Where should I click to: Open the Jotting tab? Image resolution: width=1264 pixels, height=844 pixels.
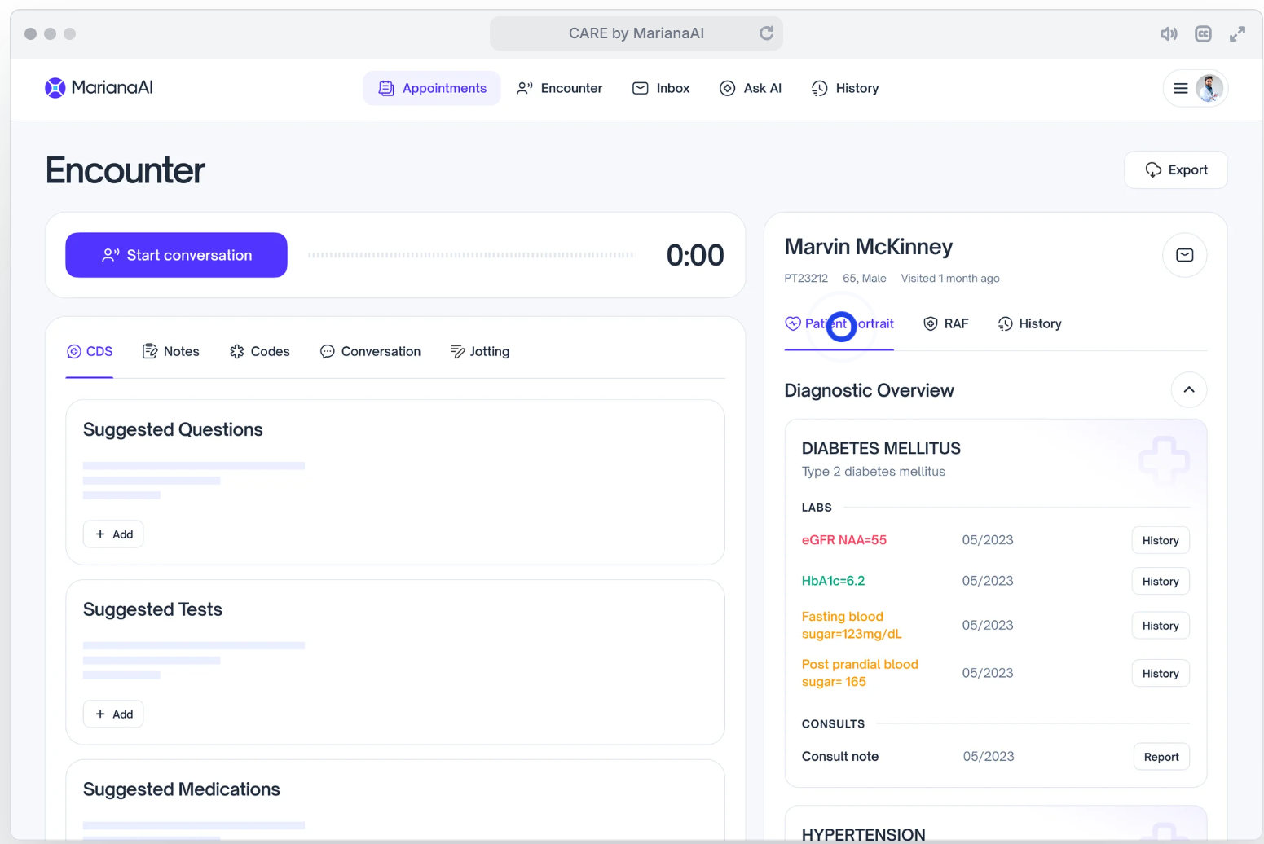[x=480, y=351]
